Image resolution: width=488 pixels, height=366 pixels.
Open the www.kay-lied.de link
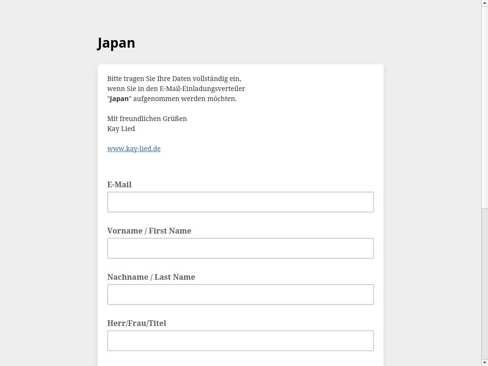click(x=134, y=149)
